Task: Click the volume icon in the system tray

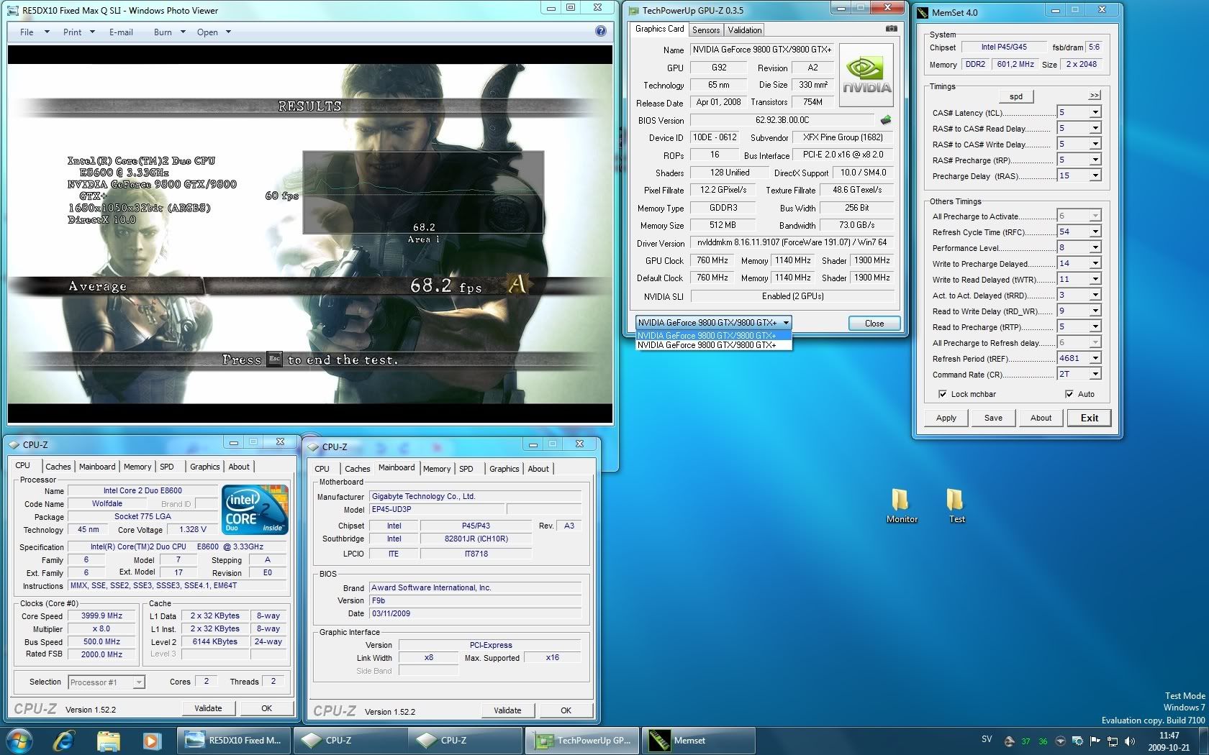Action: 1129,741
